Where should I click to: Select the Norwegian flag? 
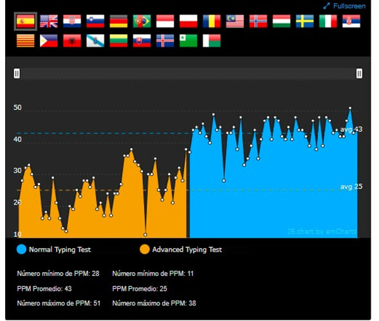pos(258,21)
